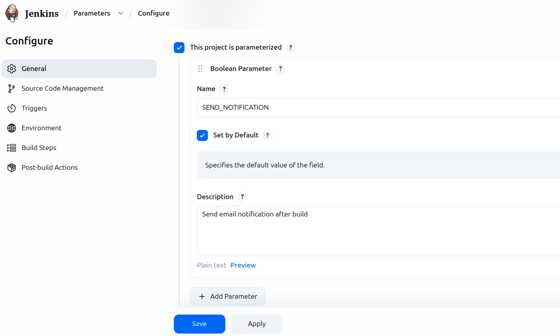Click the Environment globe icon
Viewport: 560px width, 336px height.
[12, 128]
